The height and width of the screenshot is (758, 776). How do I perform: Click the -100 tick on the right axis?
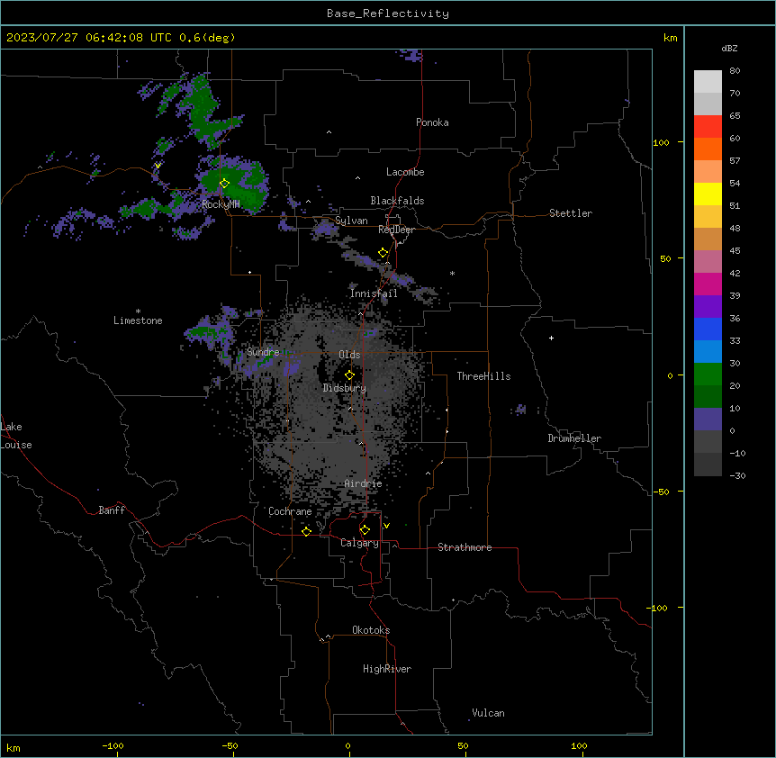coord(658,608)
